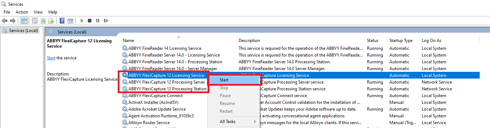Open the File menu
Screen dimensions: 490x128
tap(7, 12)
